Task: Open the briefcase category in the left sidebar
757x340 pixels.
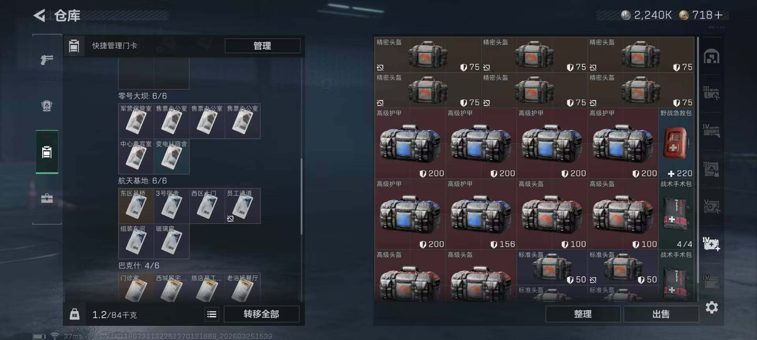Action: [47, 198]
